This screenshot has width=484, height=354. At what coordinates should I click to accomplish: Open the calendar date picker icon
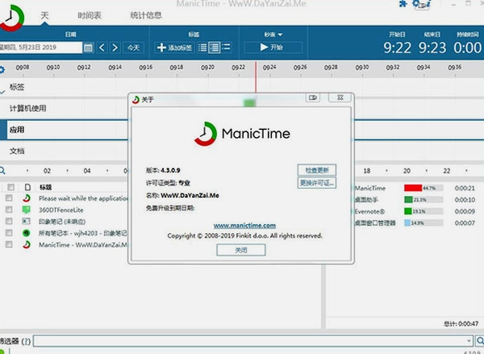coord(88,48)
